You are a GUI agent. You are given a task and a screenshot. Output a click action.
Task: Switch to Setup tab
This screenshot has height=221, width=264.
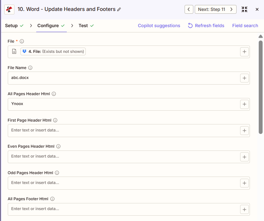(14, 26)
